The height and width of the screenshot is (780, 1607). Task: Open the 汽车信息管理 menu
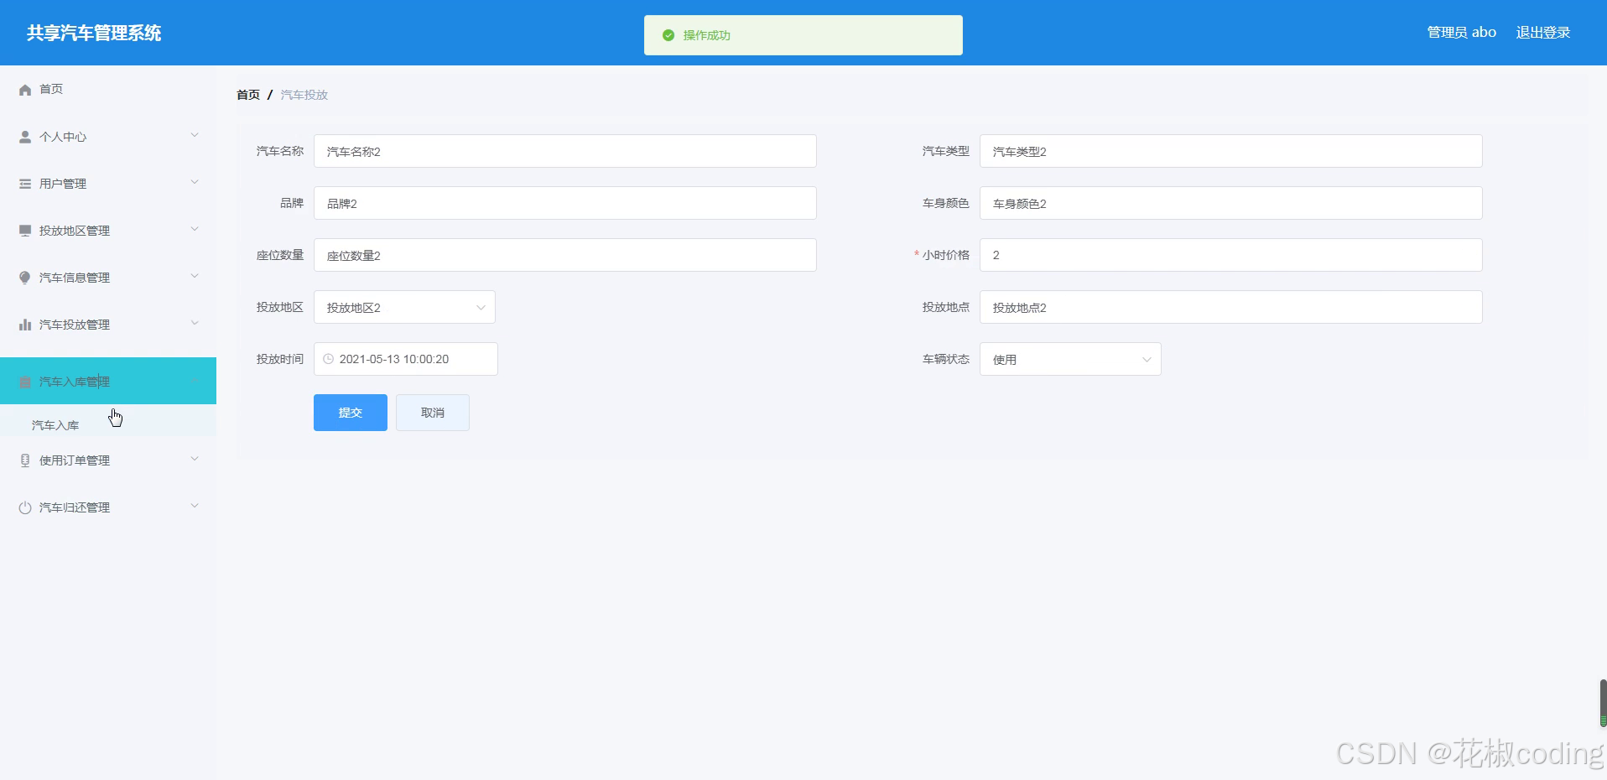point(108,277)
